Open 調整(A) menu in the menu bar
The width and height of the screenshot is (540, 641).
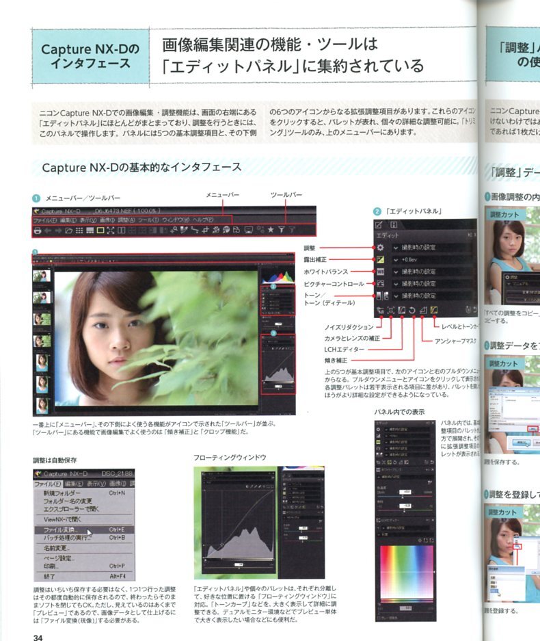tap(126, 220)
